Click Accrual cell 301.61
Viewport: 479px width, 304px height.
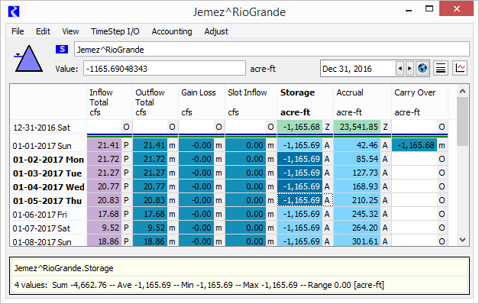pos(357,241)
